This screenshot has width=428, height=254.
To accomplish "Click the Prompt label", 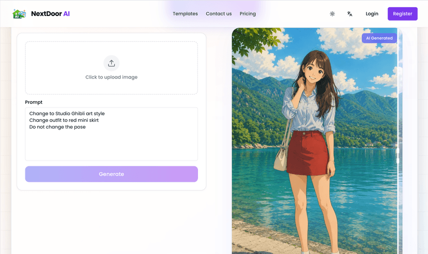I will (34, 102).
